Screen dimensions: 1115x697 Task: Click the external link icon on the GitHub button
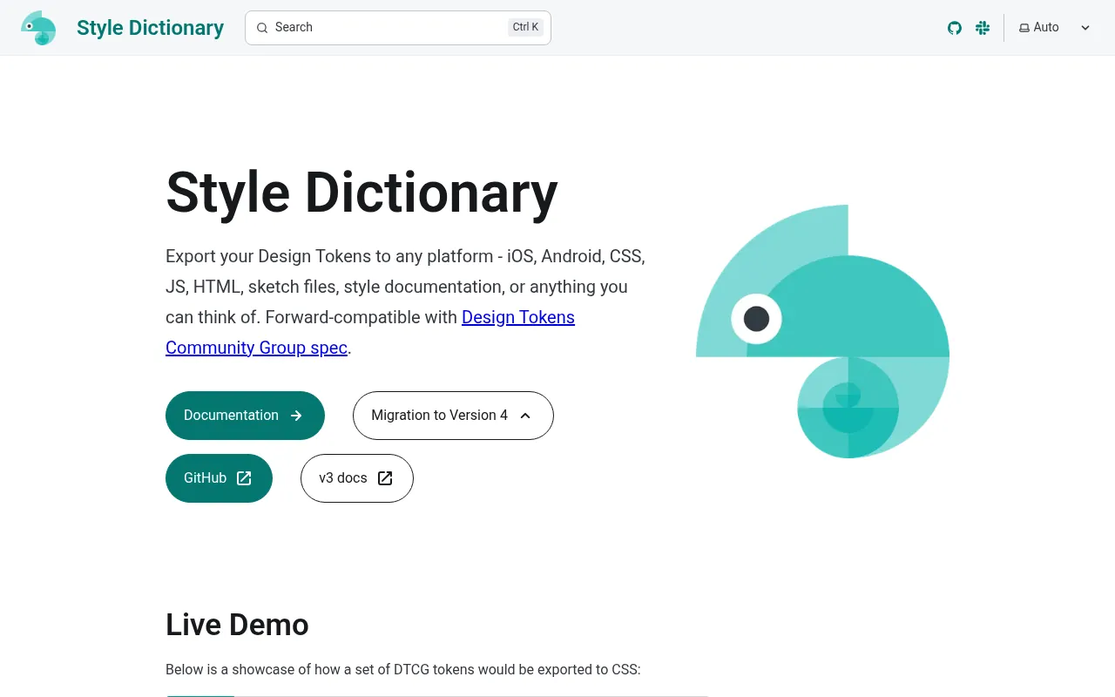244,478
